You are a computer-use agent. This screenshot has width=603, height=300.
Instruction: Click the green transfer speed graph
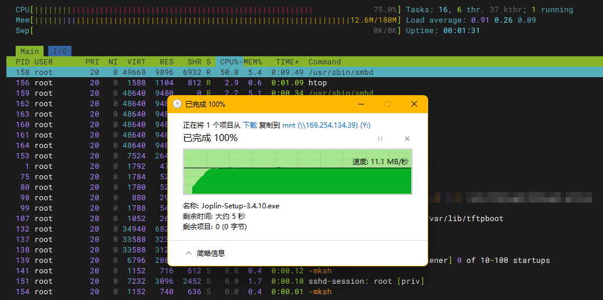click(x=297, y=172)
